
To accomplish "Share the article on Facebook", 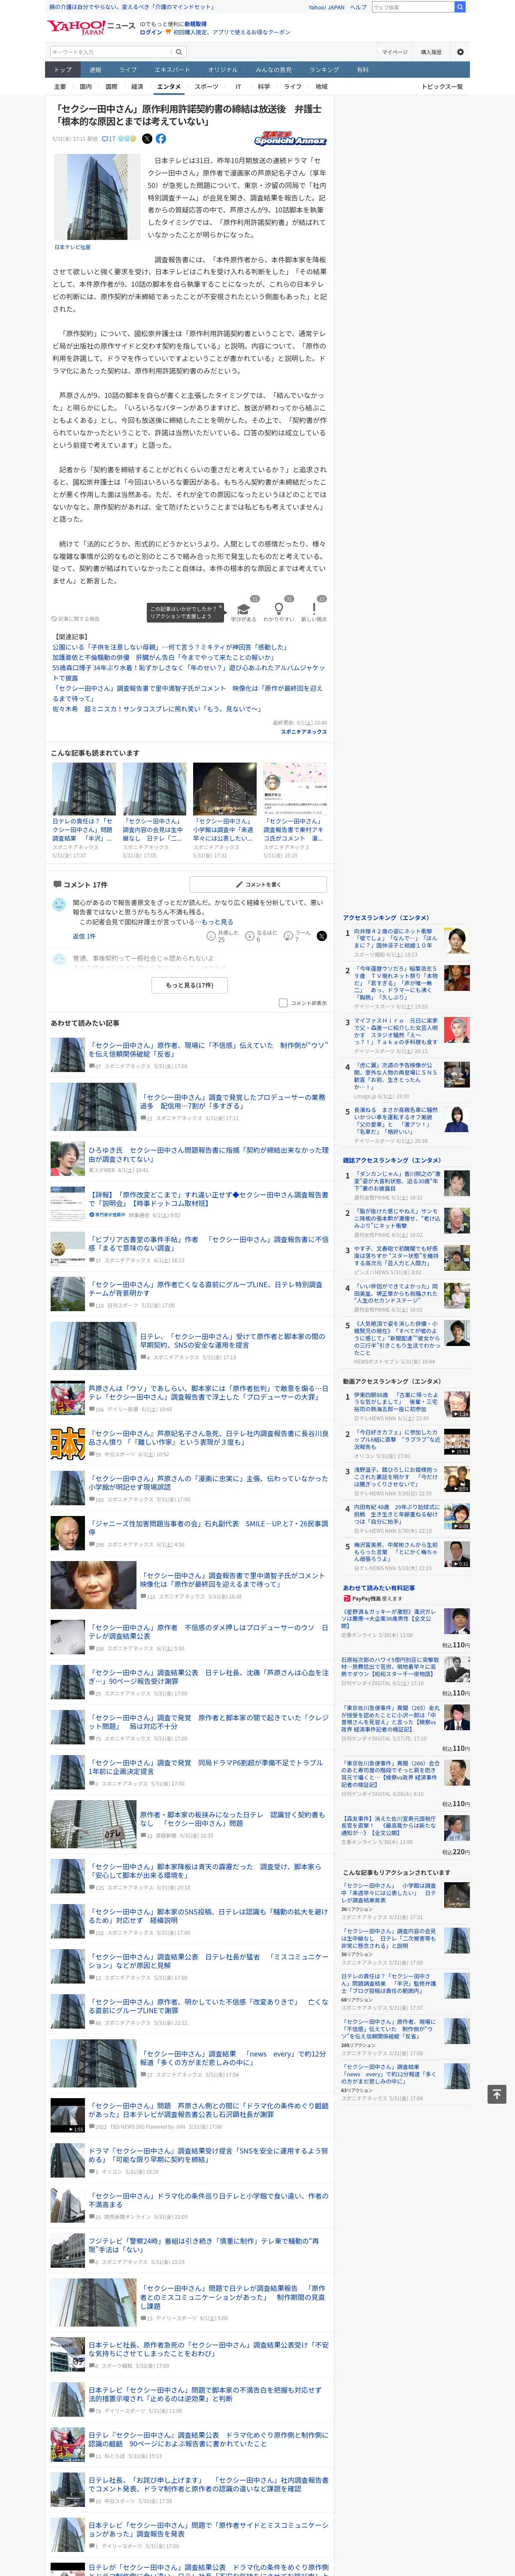I will coord(161,139).
